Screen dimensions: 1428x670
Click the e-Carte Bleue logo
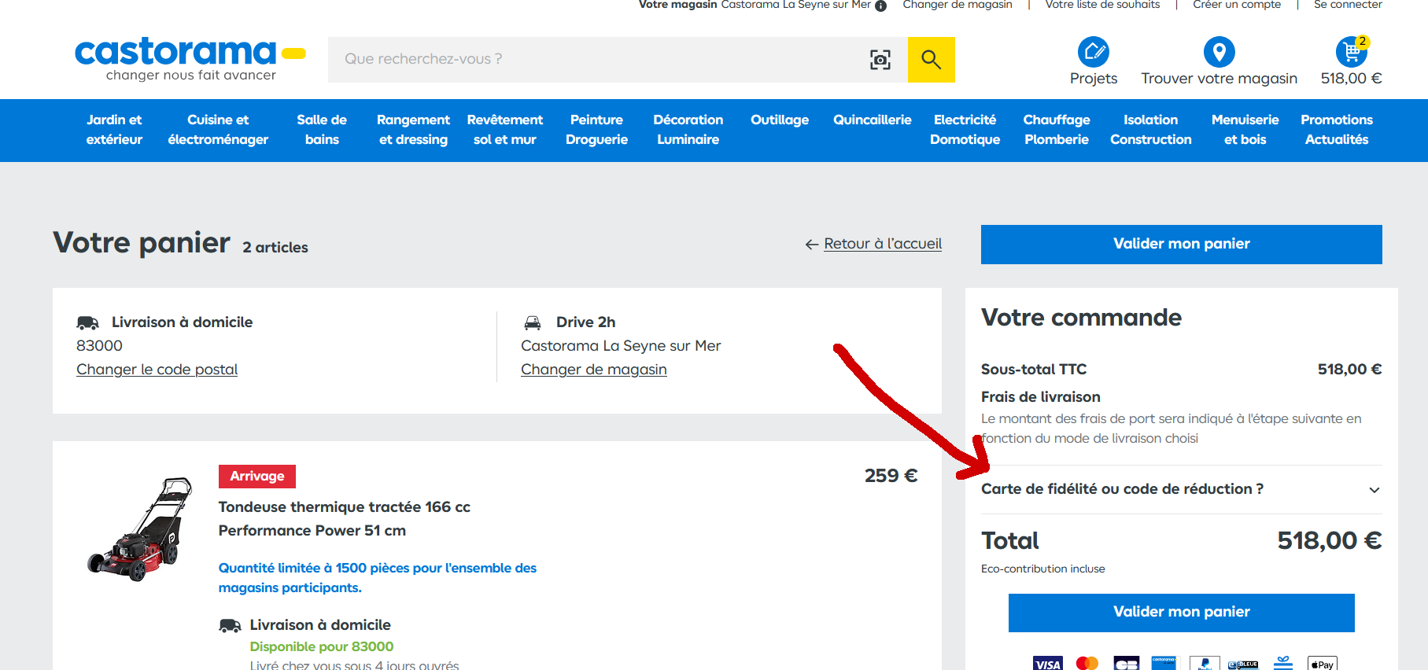click(x=1243, y=664)
